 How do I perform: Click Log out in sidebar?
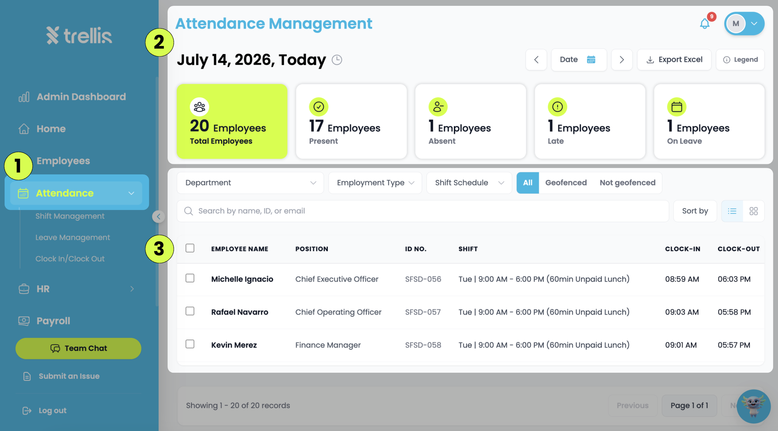pos(45,410)
